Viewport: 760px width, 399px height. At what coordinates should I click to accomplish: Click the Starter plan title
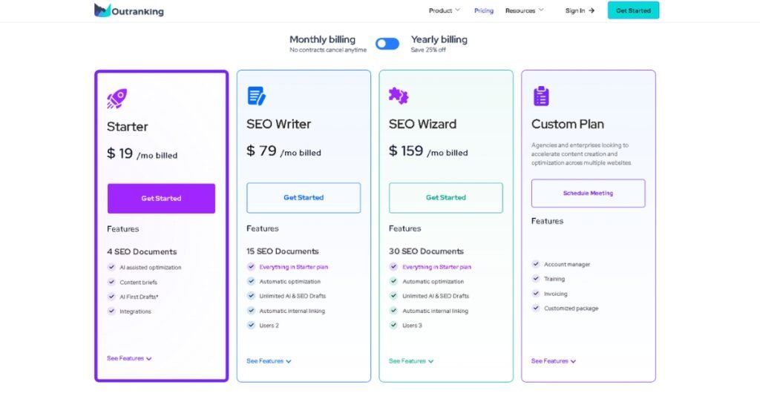coord(128,126)
